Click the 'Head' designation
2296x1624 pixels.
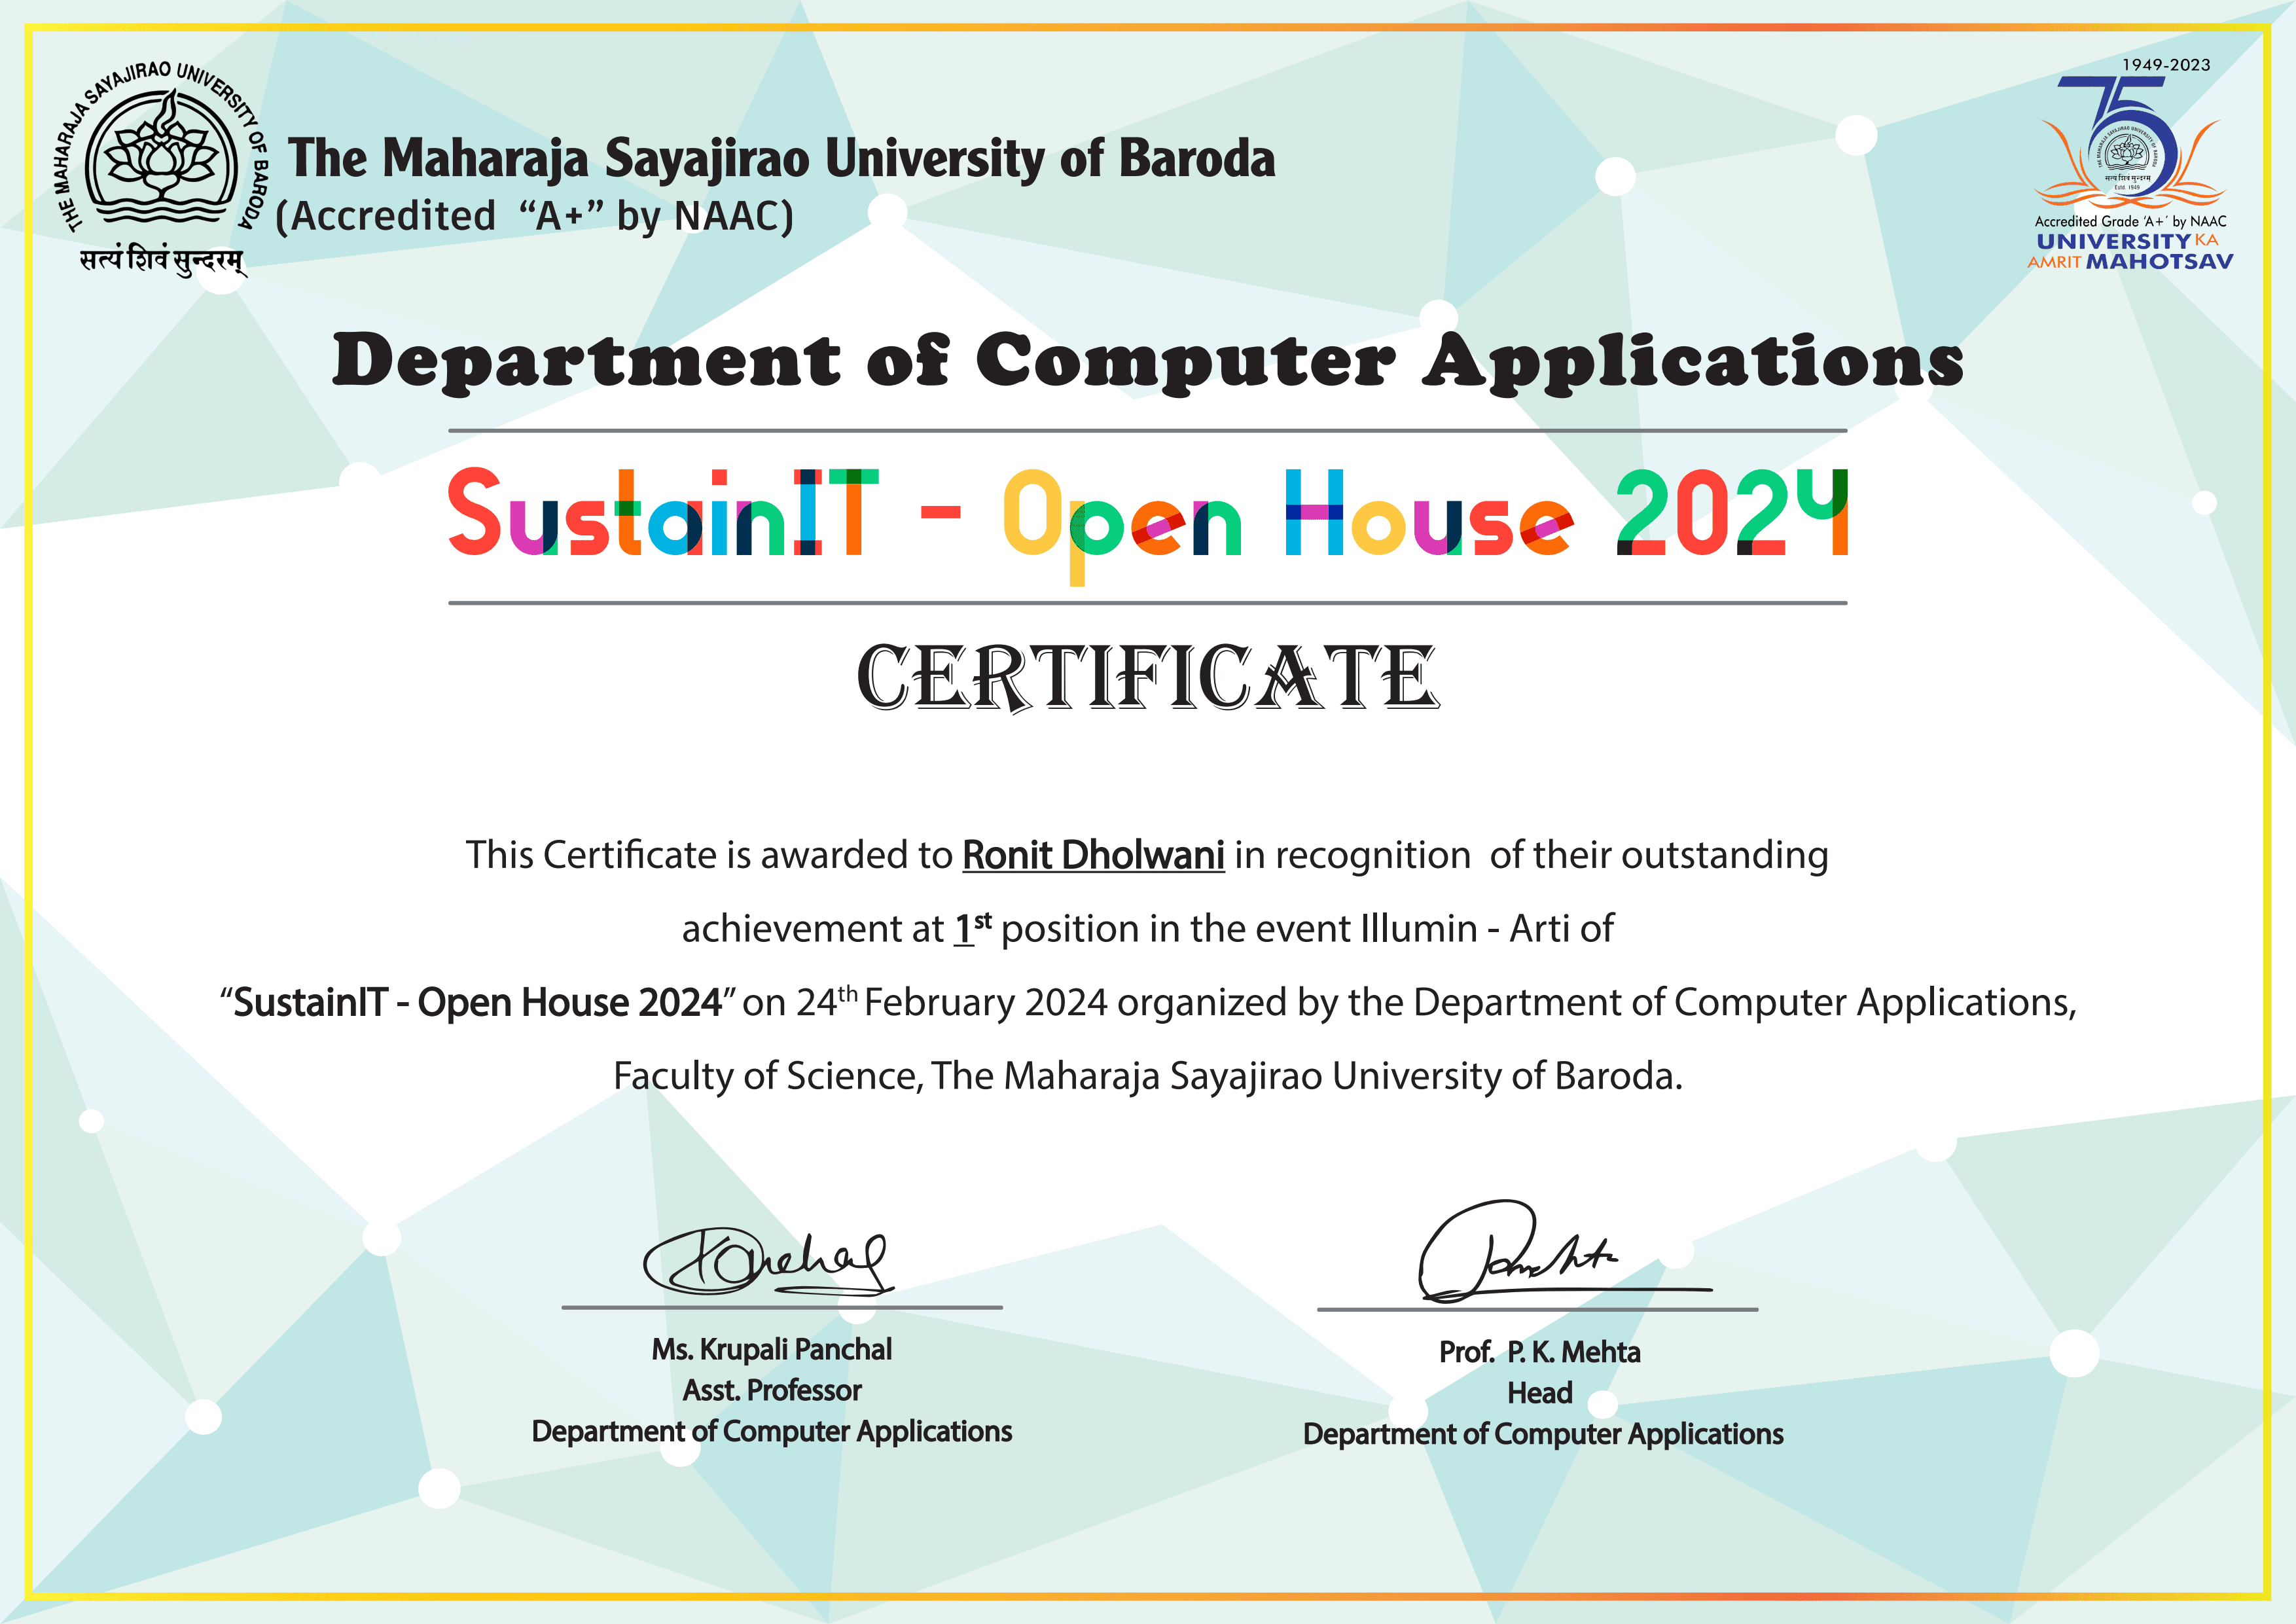tap(1539, 1393)
